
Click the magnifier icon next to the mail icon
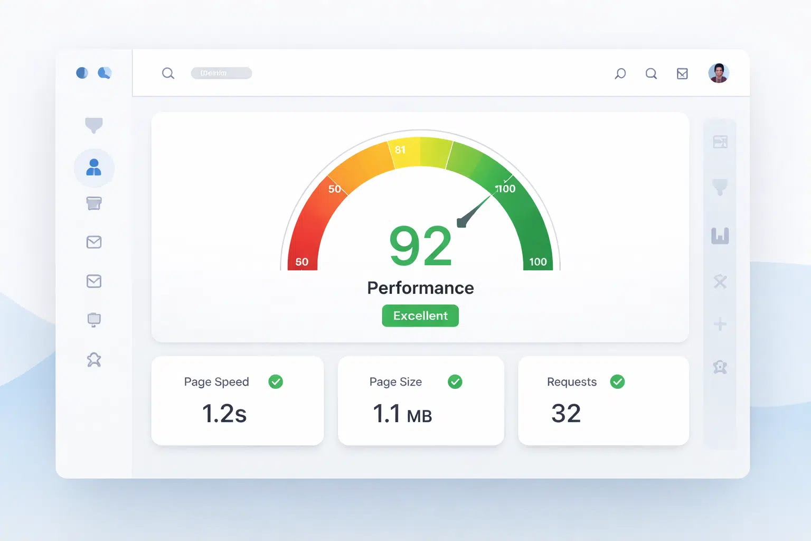click(x=652, y=73)
